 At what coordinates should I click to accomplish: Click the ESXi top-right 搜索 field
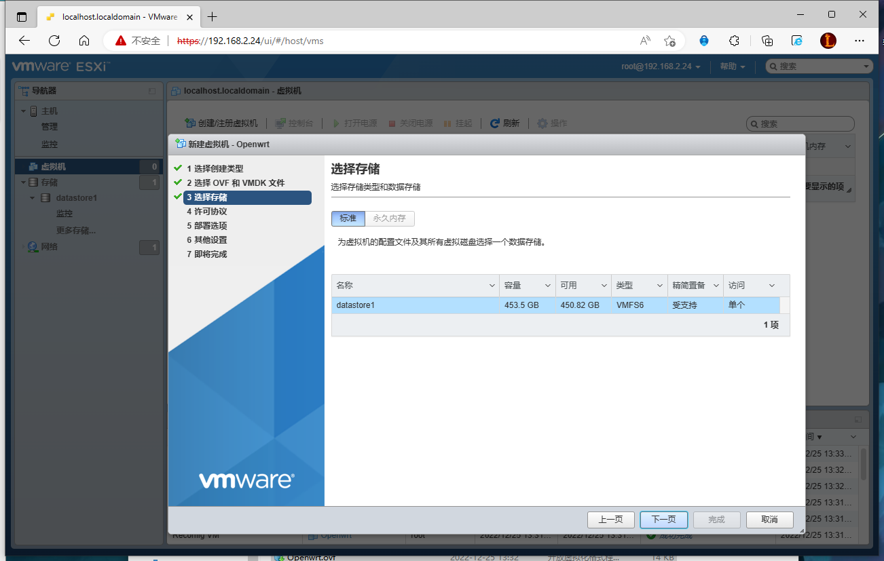(819, 66)
